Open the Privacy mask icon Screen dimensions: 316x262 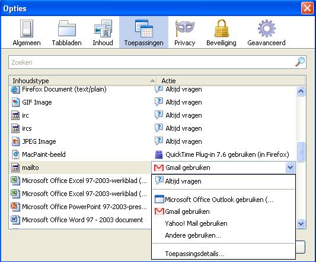point(184,29)
